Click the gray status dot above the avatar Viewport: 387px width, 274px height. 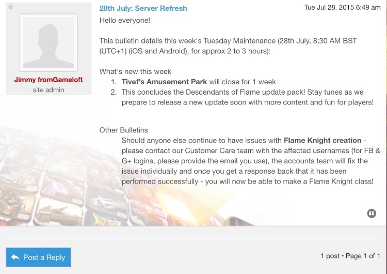pos(11,8)
